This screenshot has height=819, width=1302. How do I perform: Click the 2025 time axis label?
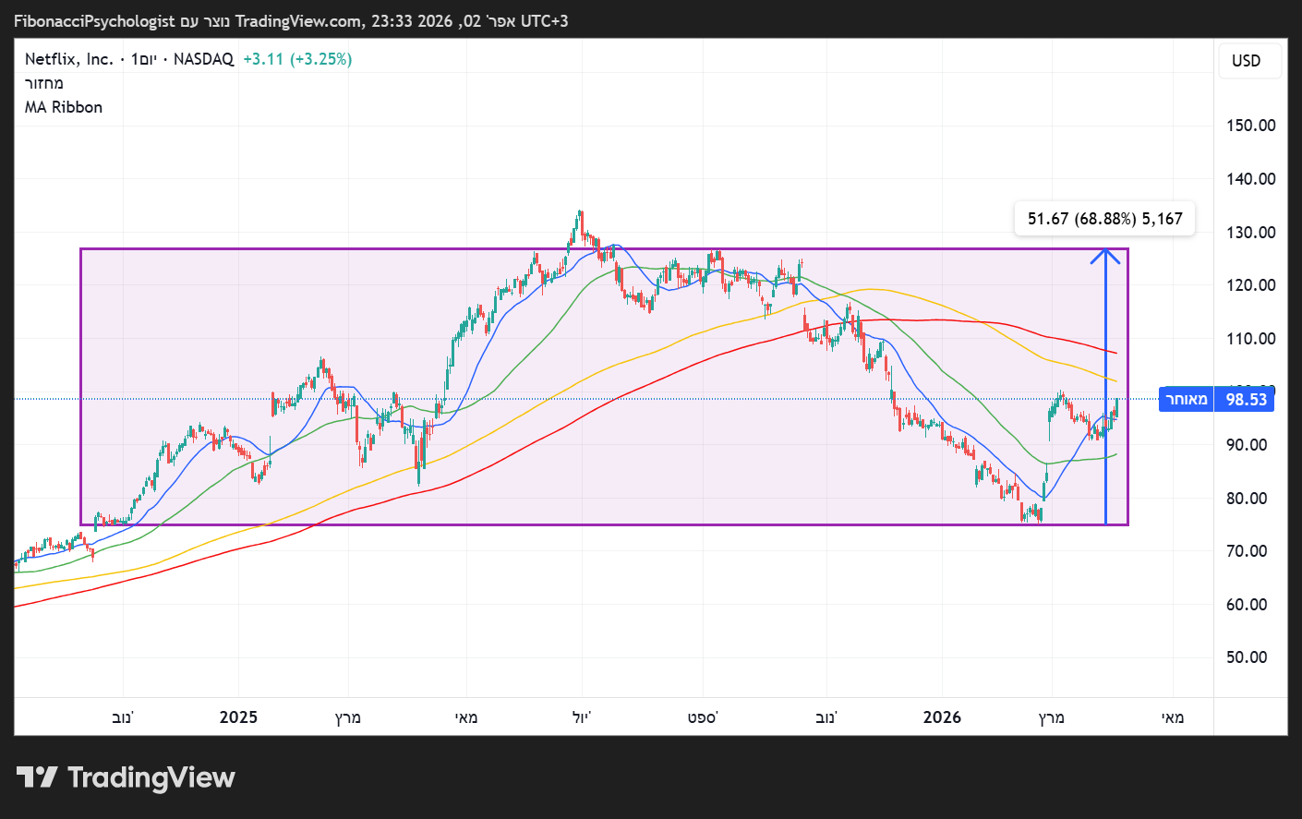(x=238, y=717)
